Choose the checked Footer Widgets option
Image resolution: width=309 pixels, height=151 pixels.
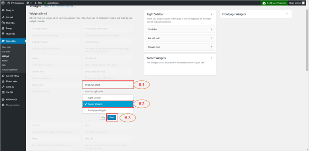pyautogui.click(x=108, y=104)
